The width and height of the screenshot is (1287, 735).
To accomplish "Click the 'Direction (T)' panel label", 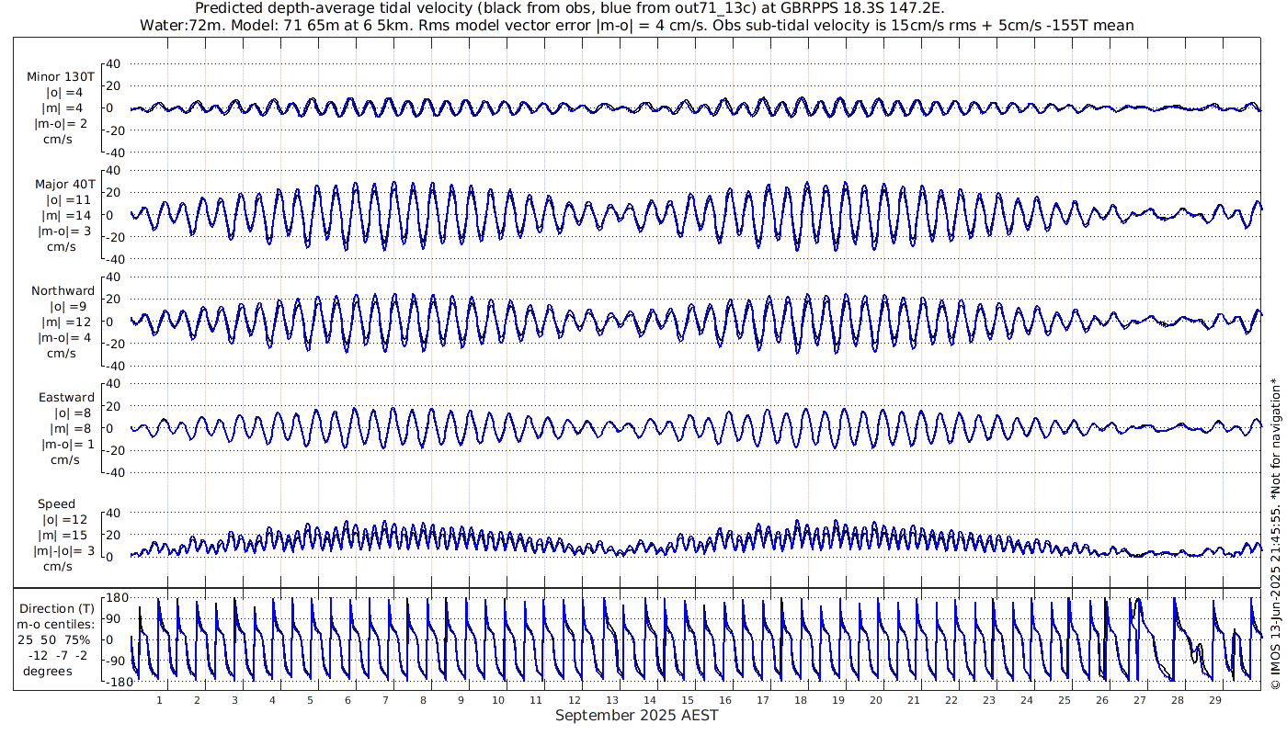I will tap(57, 608).
